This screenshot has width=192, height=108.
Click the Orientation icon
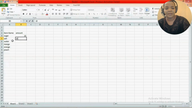tap(64, 10)
